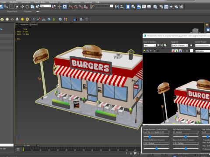
Task: Copy image icon in render window
Action: pos(147,51)
